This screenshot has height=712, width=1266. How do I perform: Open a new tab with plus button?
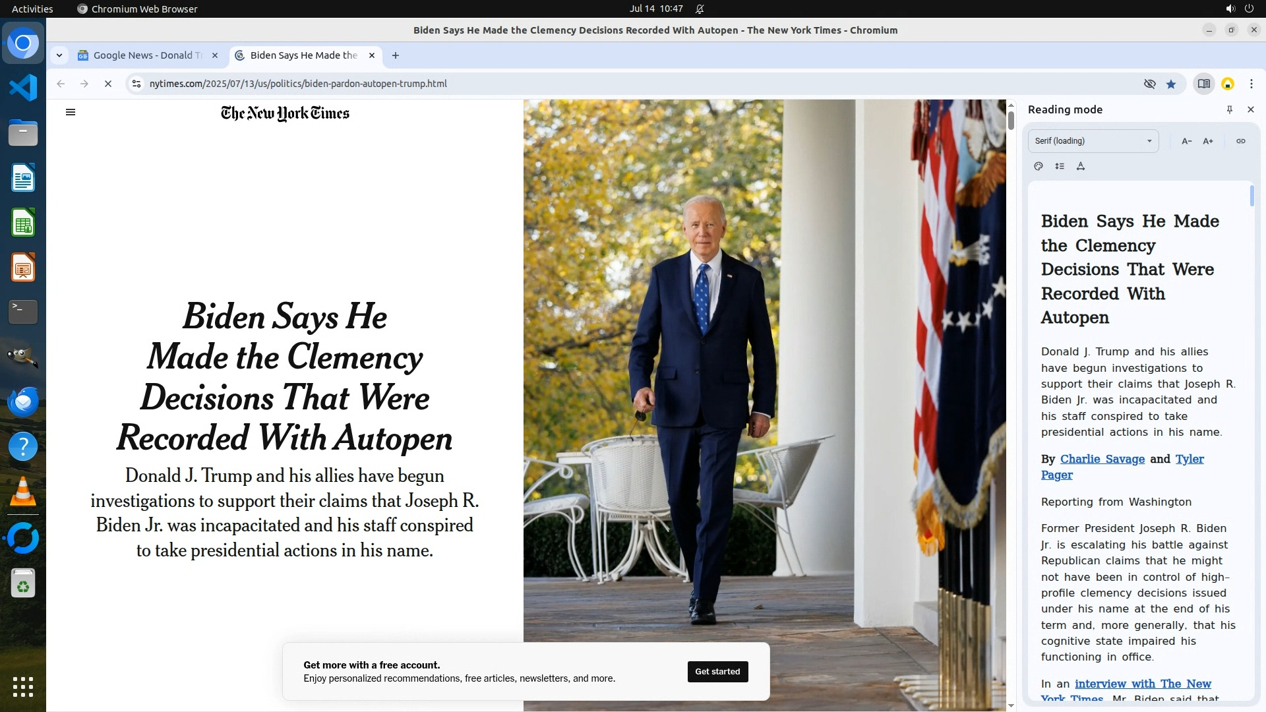(396, 55)
